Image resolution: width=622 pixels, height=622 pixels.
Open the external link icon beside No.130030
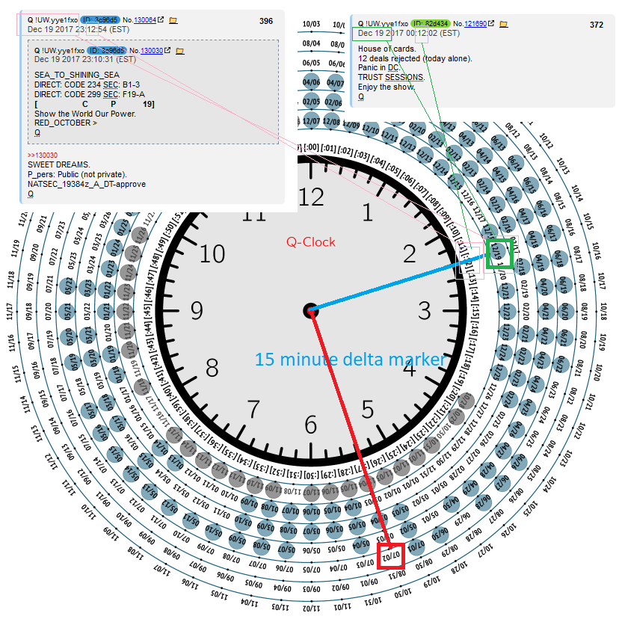pyautogui.click(x=167, y=50)
